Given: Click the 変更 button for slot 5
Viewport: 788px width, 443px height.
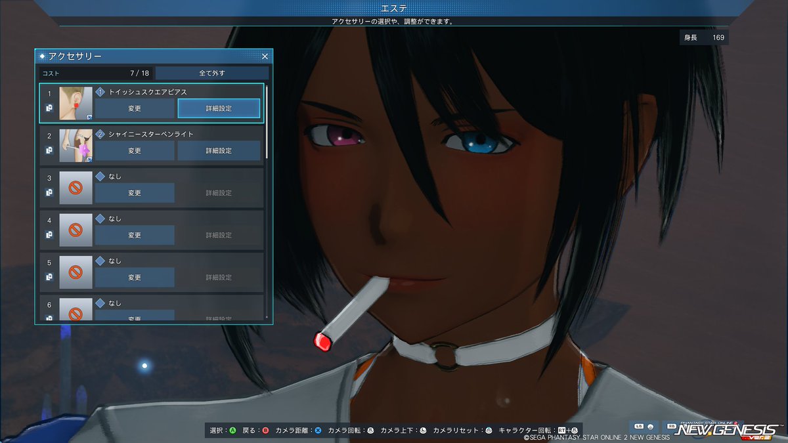Looking at the screenshot, I should tap(135, 277).
